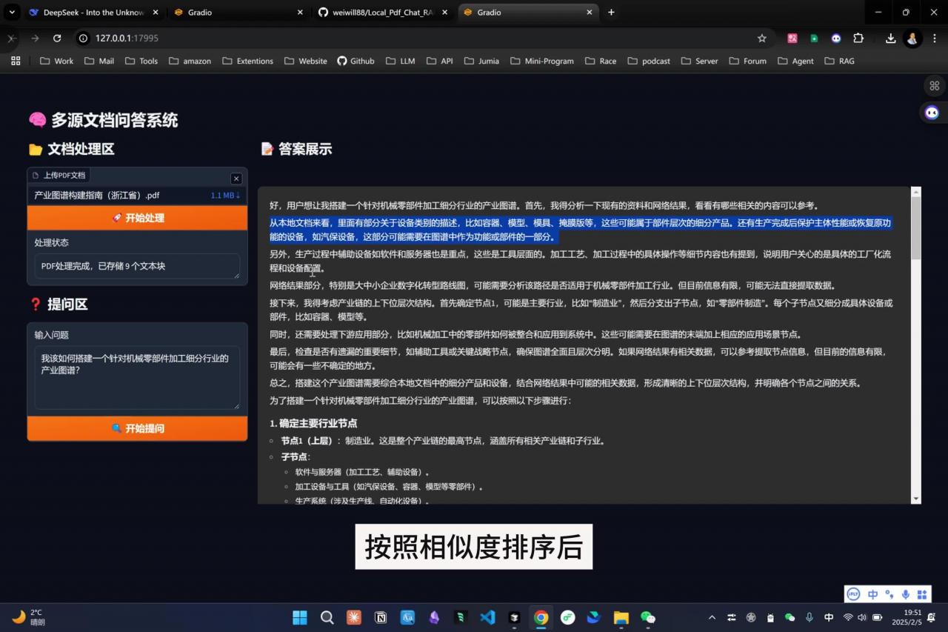Open the Windows Start menu
948x632 pixels.
[x=300, y=617]
